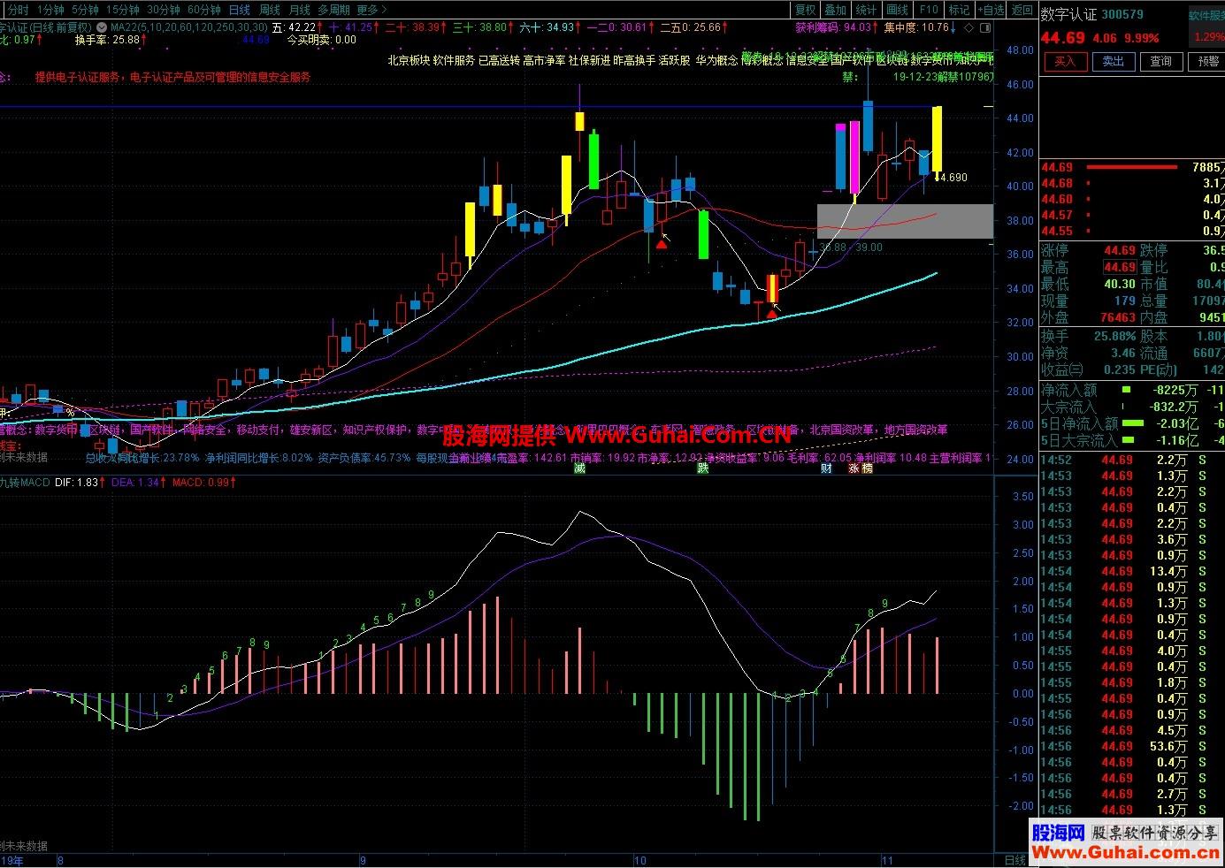Click the MACD: 0.99 value
This screenshot has height=868, width=1225.
click(202, 483)
